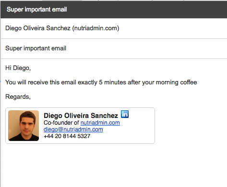Click the dark compose window title bar
Image resolution: width=227 pixels, height=187 pixels.
tap(114, 10)
